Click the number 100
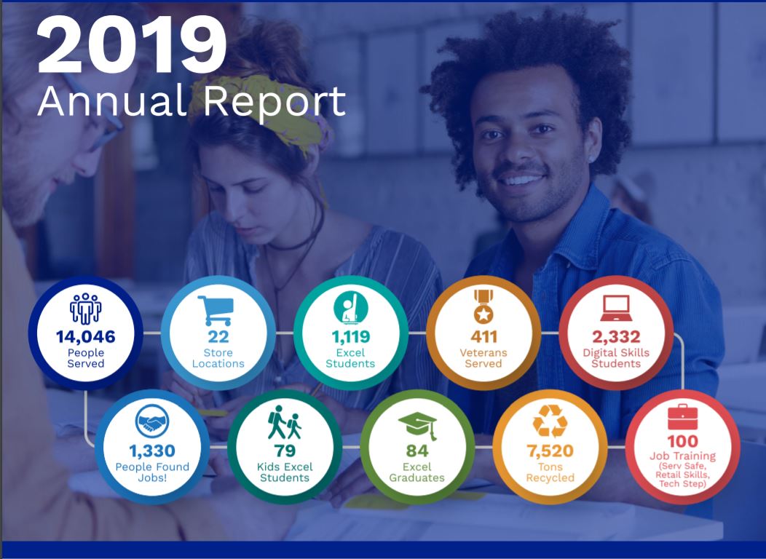766x559 pixels. 682,441
